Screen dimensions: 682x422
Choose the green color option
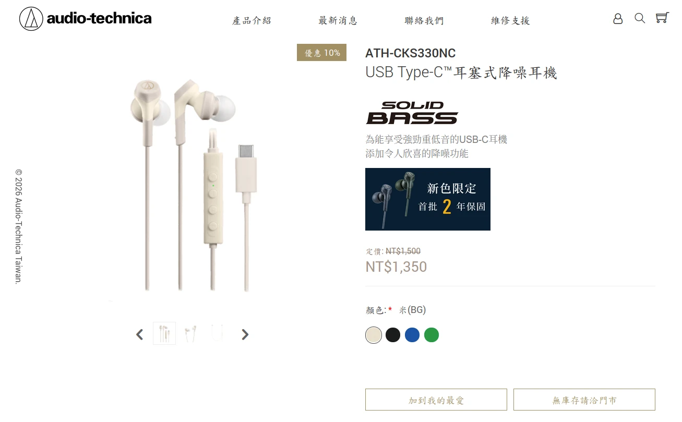click(x=432, y=335)
